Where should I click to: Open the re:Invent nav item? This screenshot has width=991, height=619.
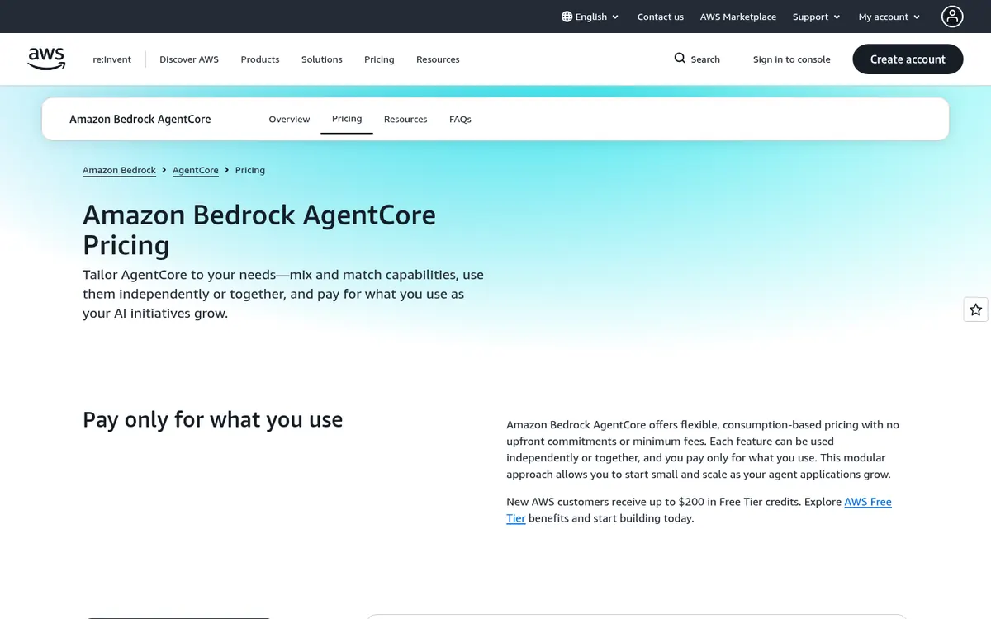(112, 59)
